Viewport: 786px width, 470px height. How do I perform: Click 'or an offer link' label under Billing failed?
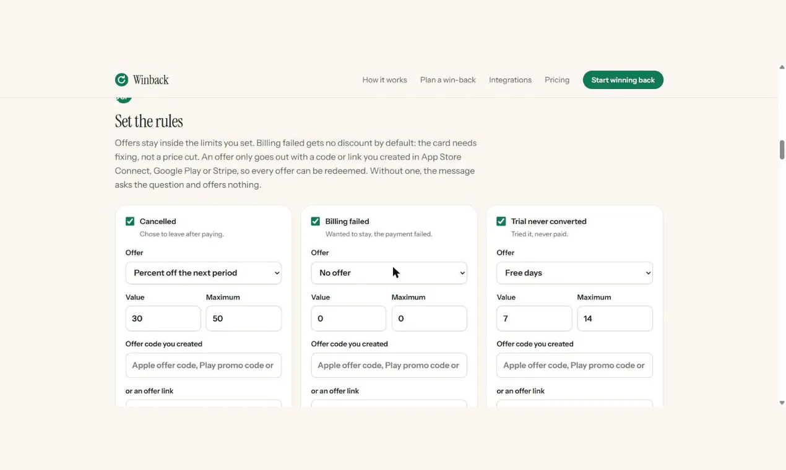[335, 391]
